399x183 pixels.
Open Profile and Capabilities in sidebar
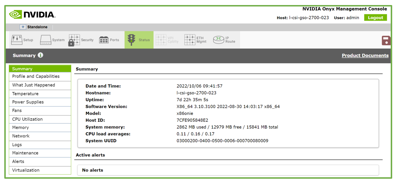coord(36,77)
